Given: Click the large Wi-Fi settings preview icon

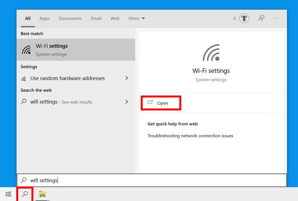Looking at the screenshot, I should [211, 52].
